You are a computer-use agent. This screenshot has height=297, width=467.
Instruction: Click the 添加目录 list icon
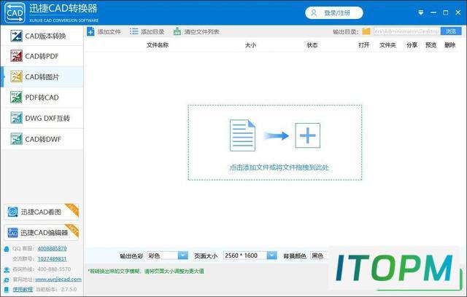[134, 31]
